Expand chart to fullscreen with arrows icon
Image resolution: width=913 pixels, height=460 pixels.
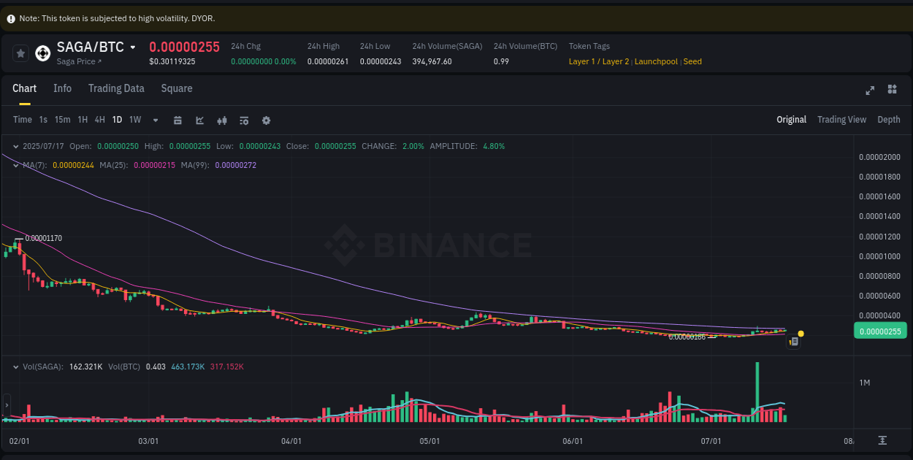tap(869, 91)
